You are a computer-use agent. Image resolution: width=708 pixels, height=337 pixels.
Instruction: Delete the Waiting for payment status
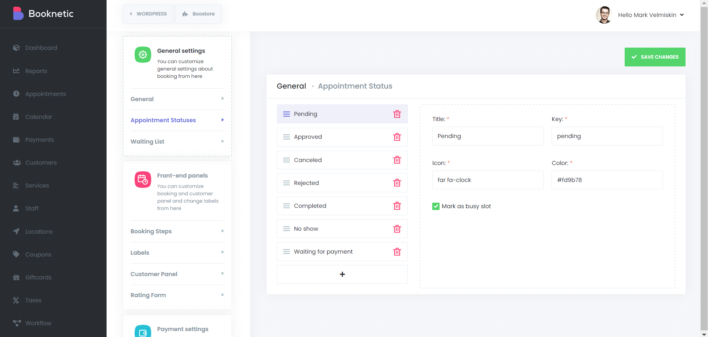[x=397, y=252]
